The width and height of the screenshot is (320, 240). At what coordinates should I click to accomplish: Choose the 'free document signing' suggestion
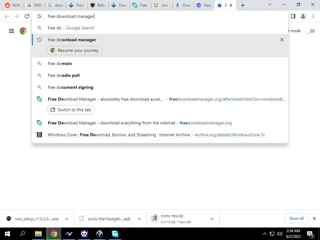pyautogui.click(x=160, y=87)
